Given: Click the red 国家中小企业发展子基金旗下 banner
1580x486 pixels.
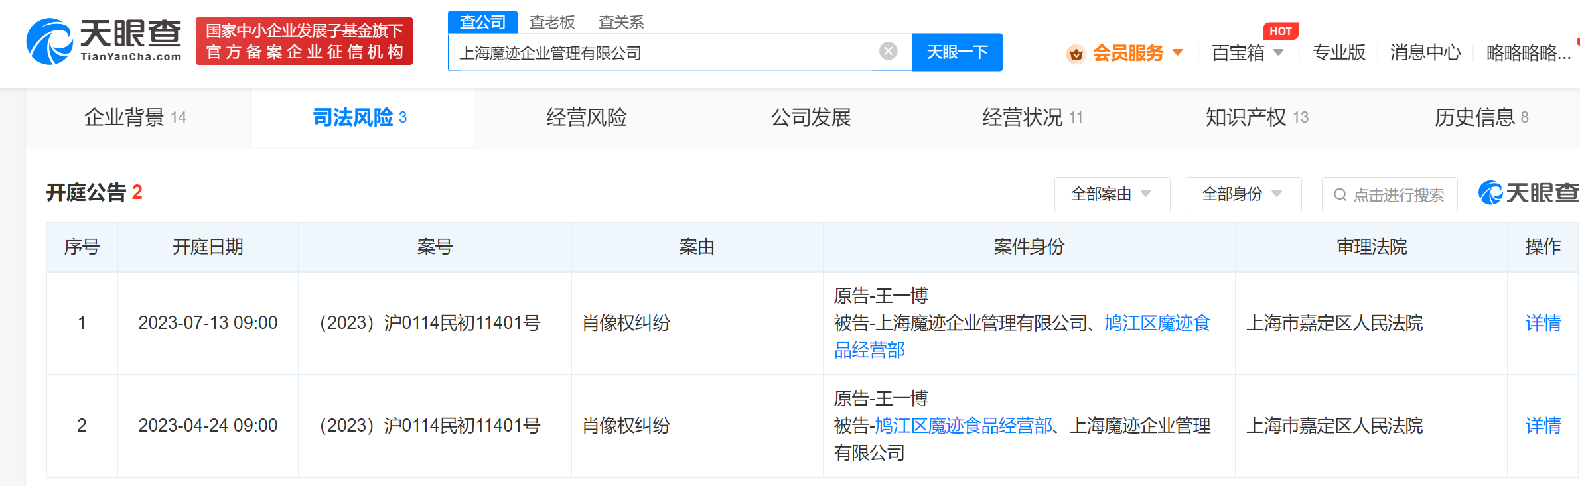Looking at the screenshot, I should tap(304, 41).
